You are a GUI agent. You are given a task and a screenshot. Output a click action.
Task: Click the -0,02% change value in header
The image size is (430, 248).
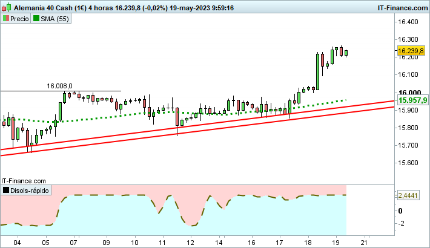155,8
